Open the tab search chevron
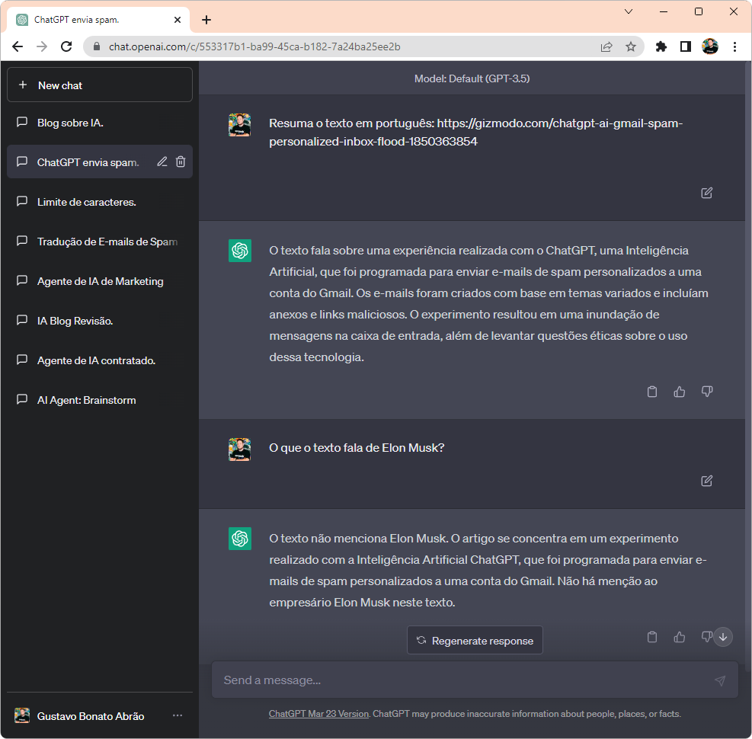Screen dimensions: 752x739 point(629,11)
